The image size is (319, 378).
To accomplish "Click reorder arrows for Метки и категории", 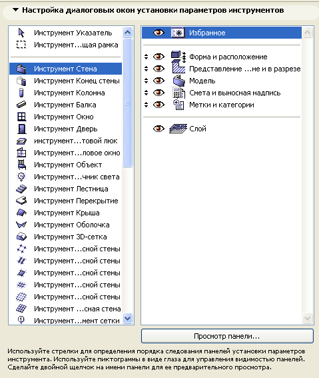I will pyautogui.click(x=146, y=105).
